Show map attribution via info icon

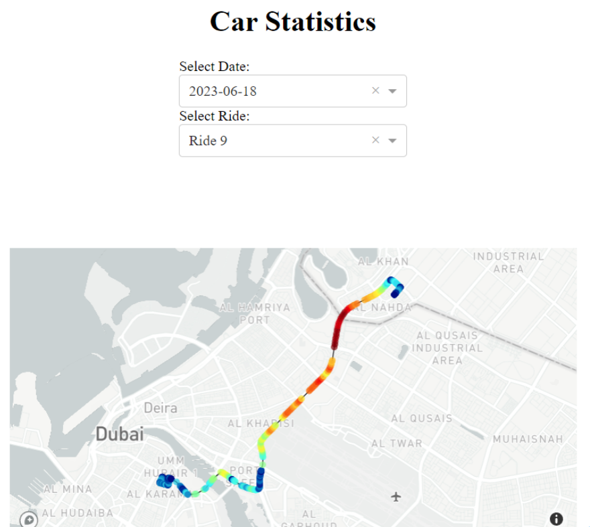click(x=556, y=519)
